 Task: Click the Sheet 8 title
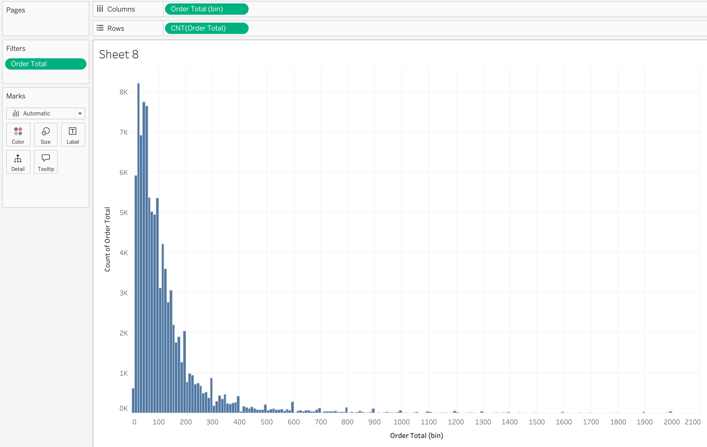click(119, 54)
